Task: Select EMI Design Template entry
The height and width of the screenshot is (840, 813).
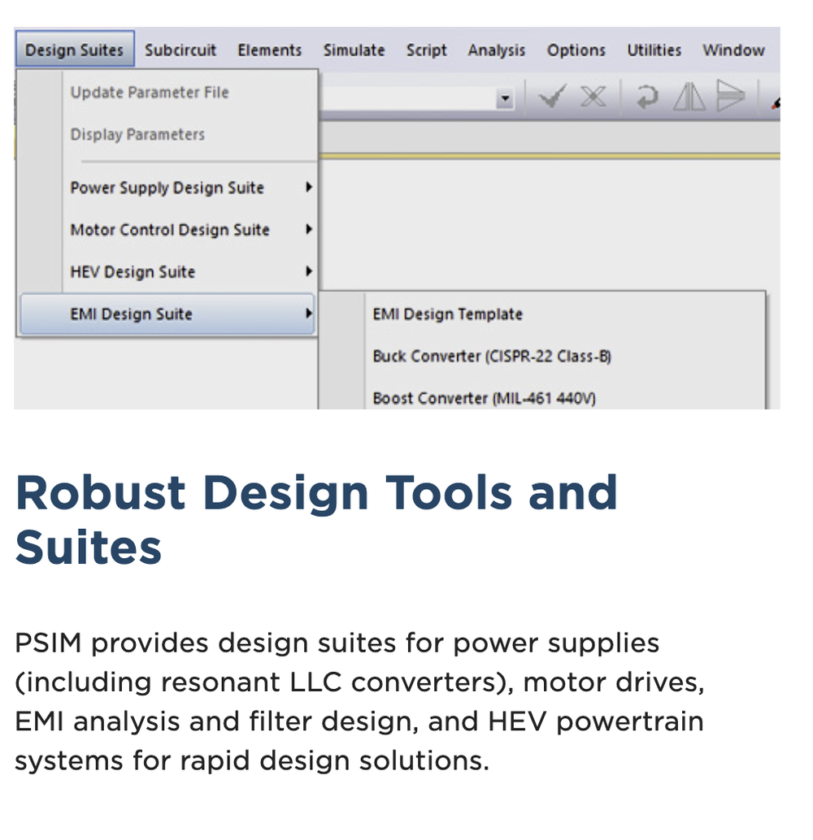Action: coord(542,314)
